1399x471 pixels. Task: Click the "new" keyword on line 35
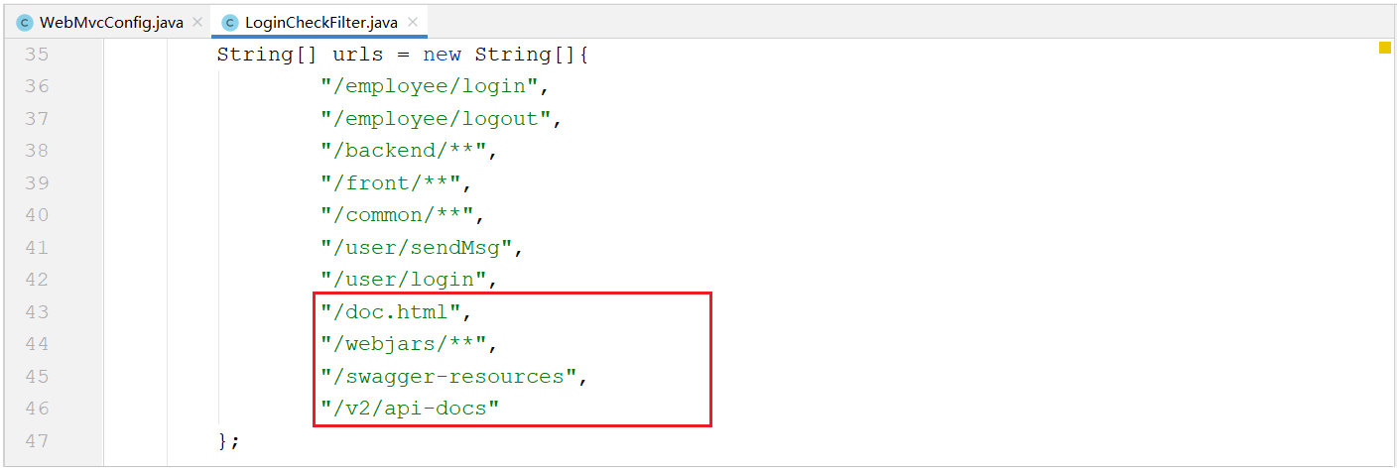click(x=442, y=55)
